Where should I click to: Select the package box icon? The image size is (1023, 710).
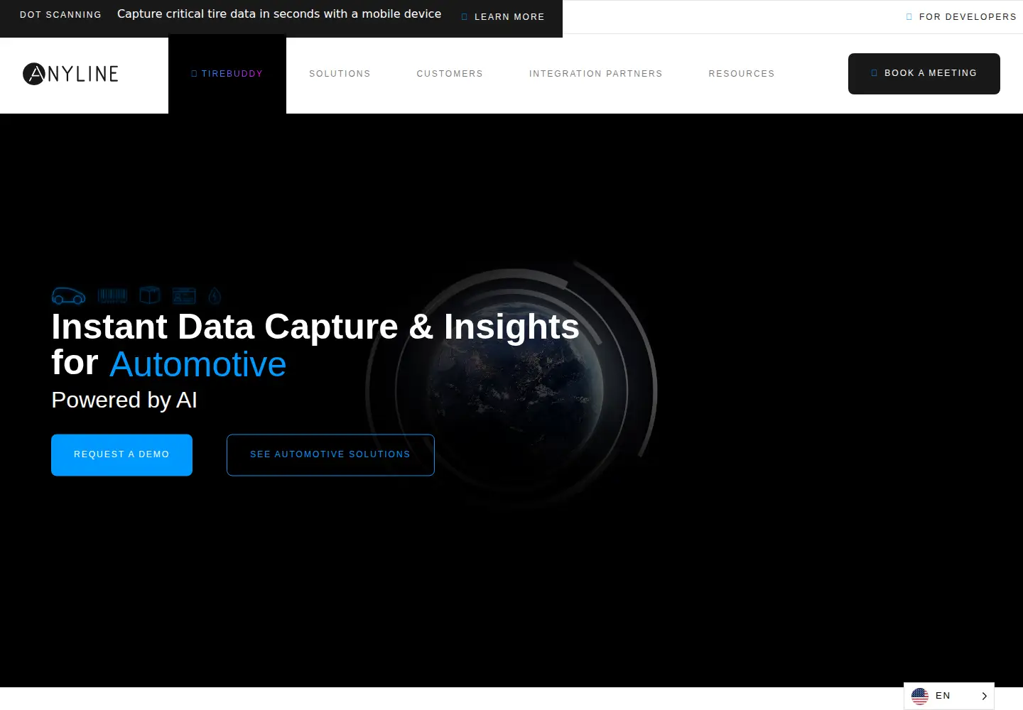(150, 295)
